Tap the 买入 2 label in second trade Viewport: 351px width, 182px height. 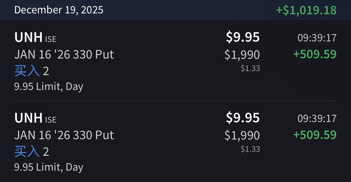[31, 152]
